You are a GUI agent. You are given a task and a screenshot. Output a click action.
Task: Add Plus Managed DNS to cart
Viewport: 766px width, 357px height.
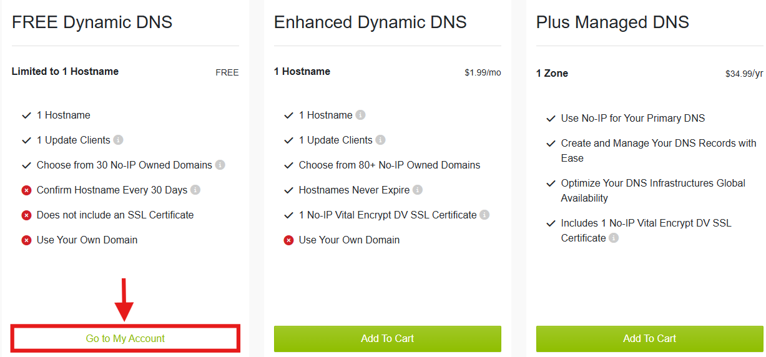pyautogui.click(x=649, y=339)
